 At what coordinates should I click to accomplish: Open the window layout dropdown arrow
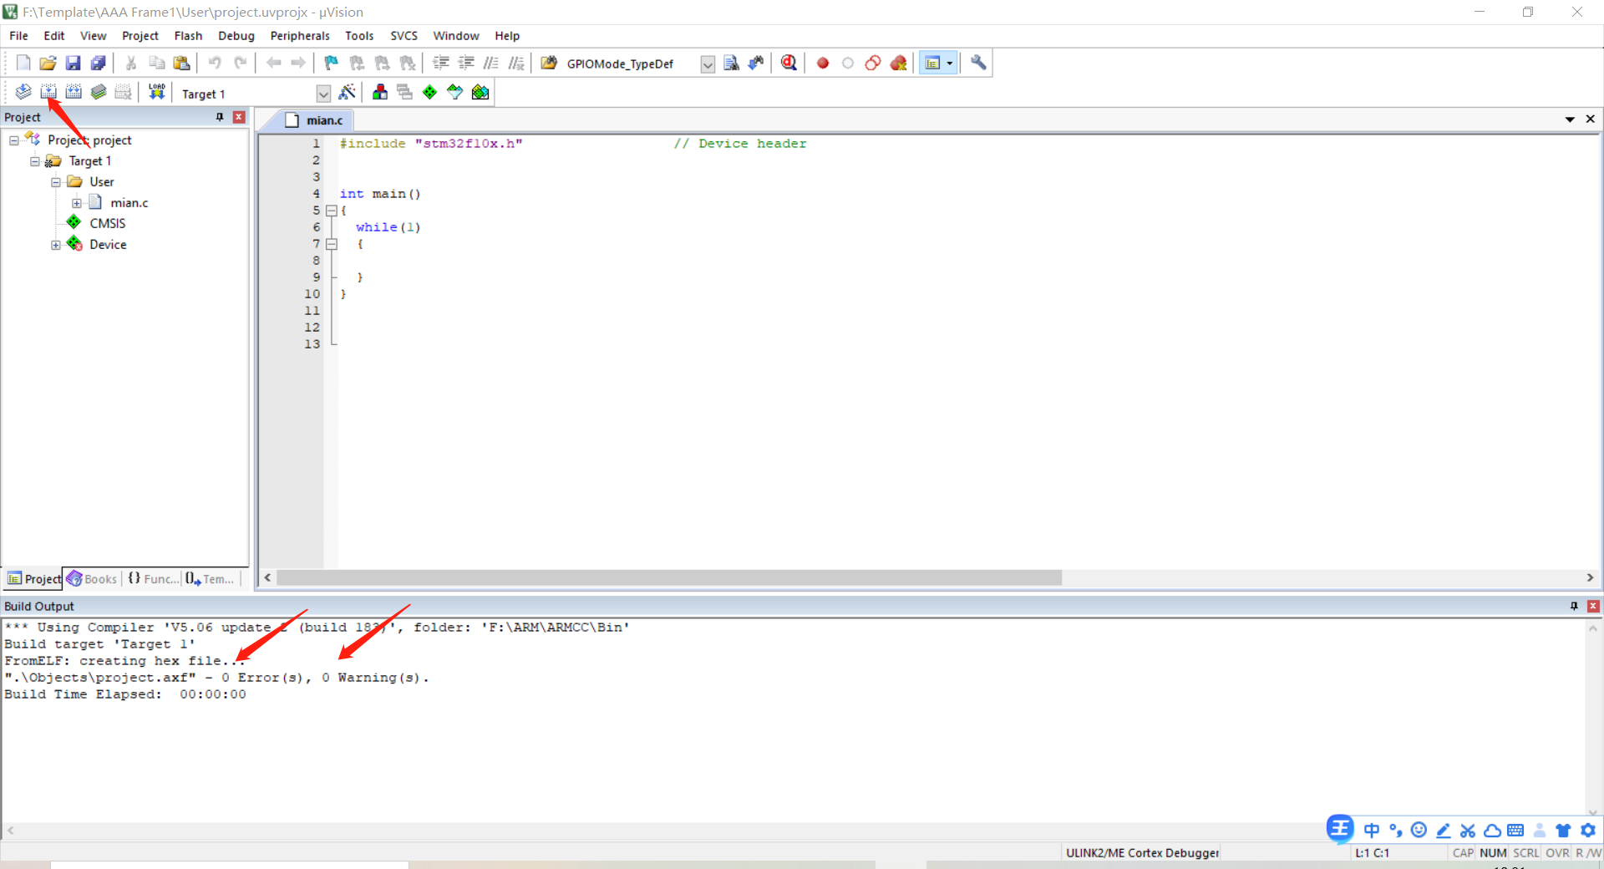coord(950,63)
